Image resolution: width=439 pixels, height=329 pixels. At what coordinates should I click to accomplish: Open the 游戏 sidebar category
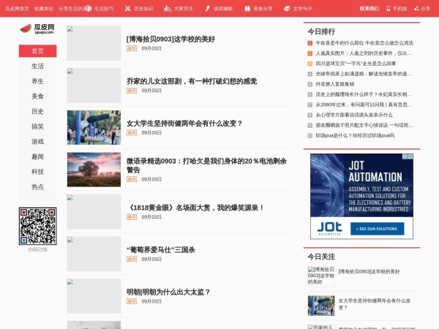[37, 142]
